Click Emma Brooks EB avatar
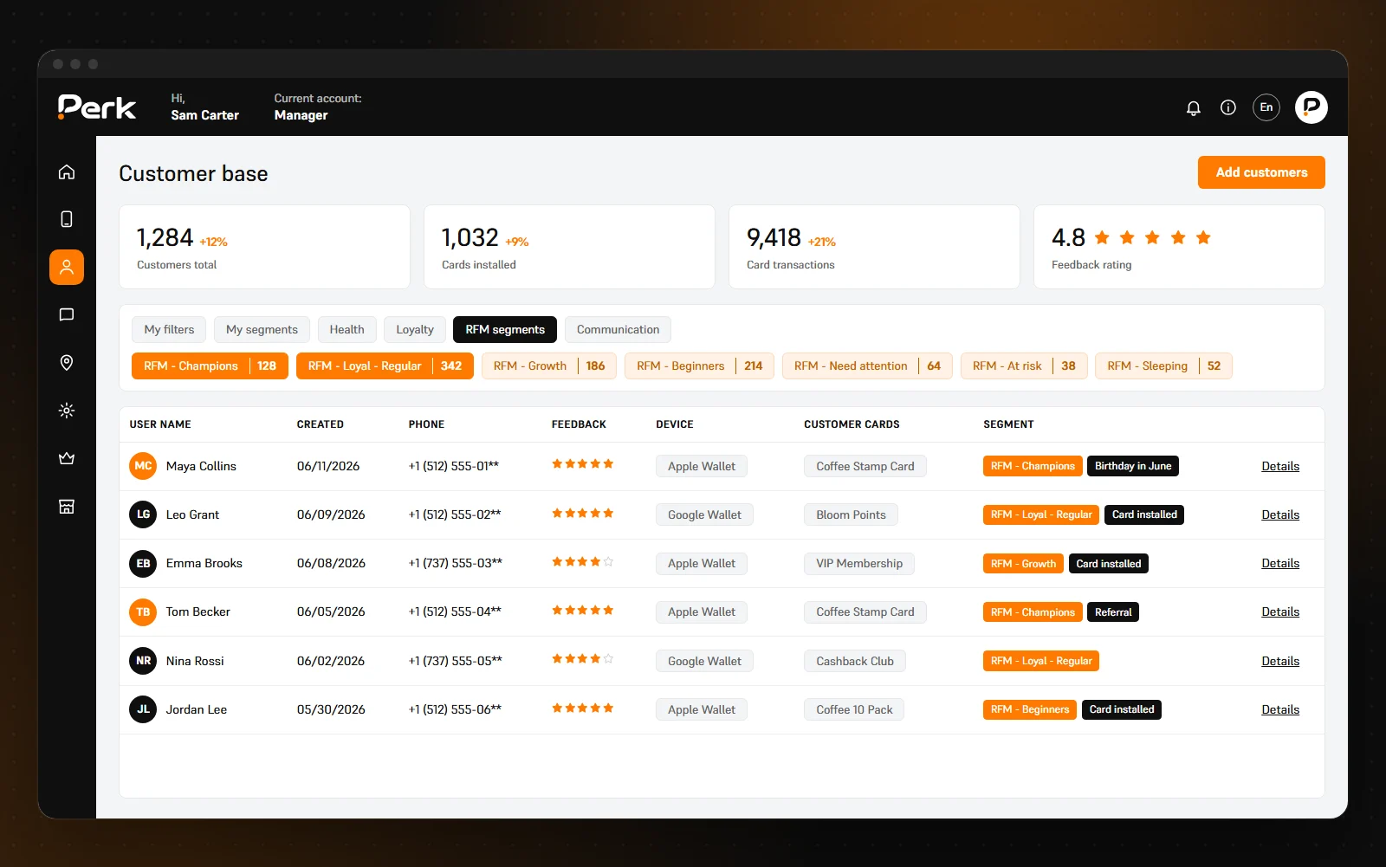 click(x=143, y=563)
